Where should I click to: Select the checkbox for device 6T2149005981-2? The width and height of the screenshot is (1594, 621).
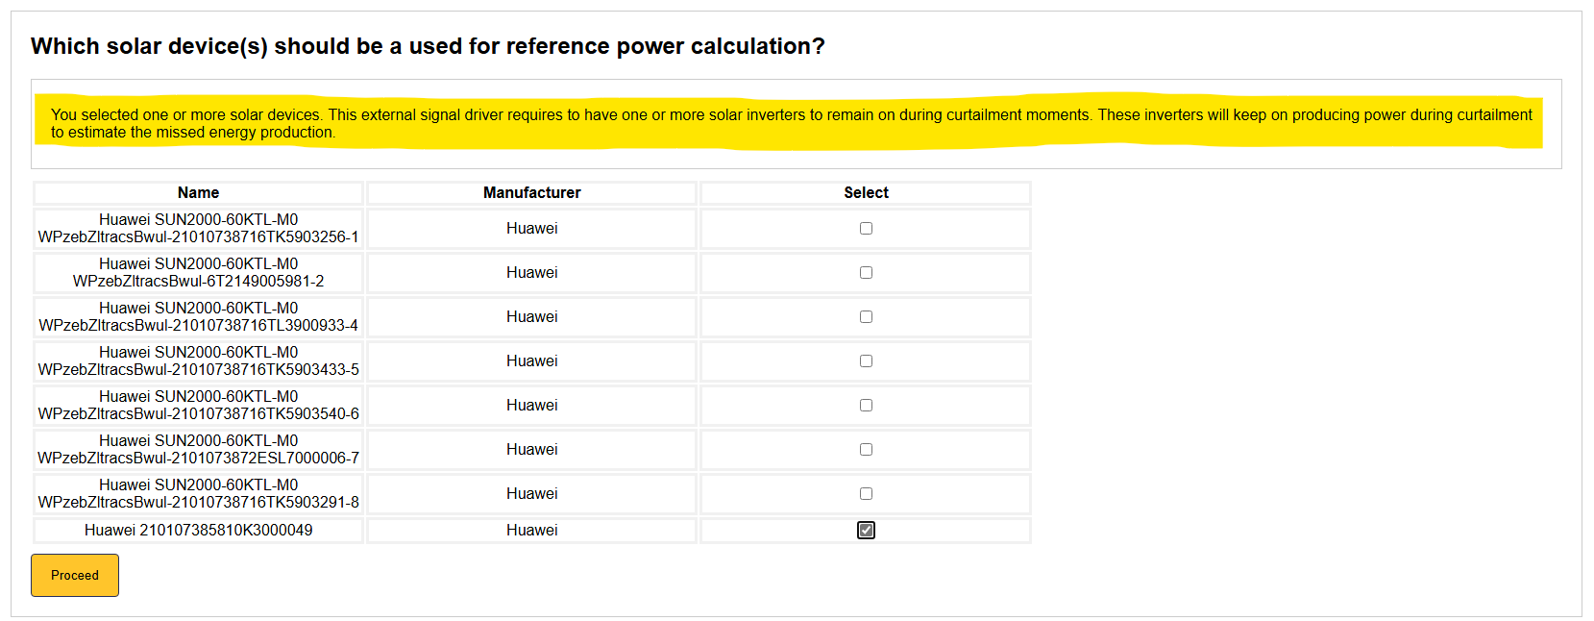(x=866, y=273)
